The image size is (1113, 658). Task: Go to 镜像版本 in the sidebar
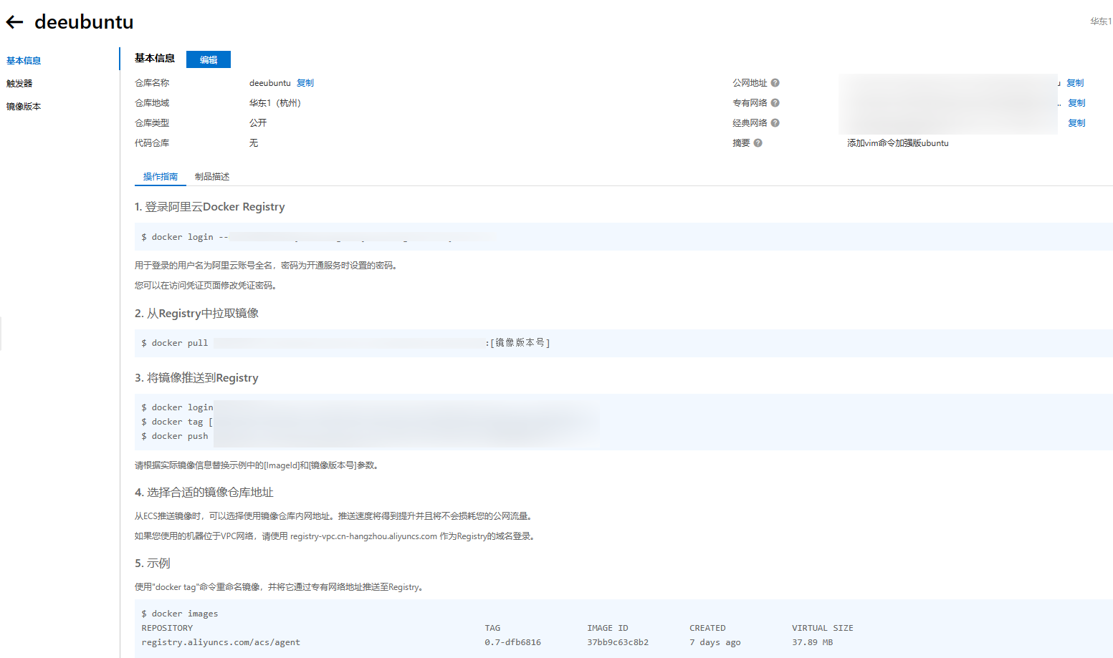pos(24,107)
